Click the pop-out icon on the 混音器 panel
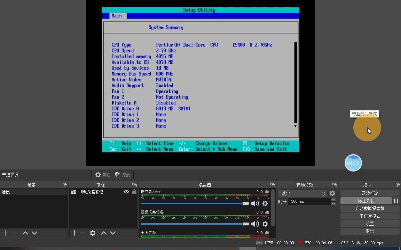Image resolution: width=401 pixels, height=250 pixels. pos(273,185)
